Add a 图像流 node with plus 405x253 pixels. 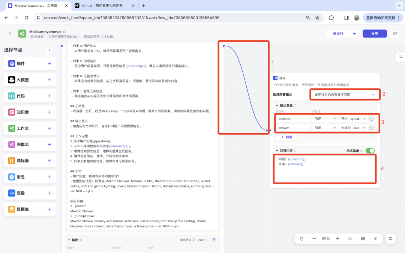[x=49, y=145]
